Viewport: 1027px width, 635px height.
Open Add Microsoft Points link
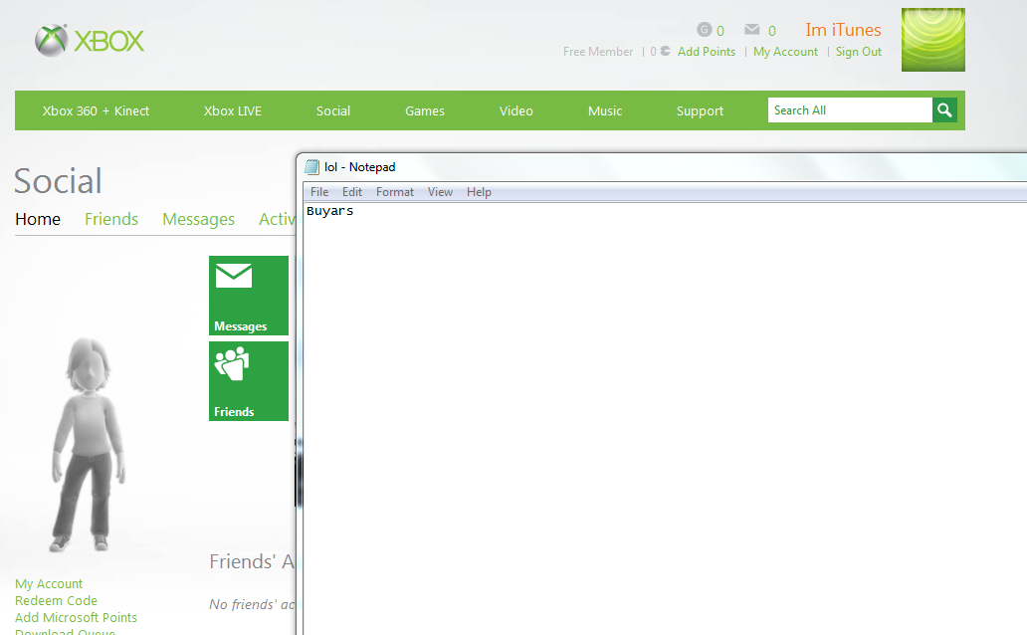(76, 617)
